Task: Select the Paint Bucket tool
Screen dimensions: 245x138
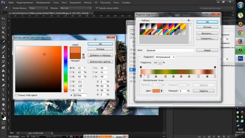Action: click(3, 71)
